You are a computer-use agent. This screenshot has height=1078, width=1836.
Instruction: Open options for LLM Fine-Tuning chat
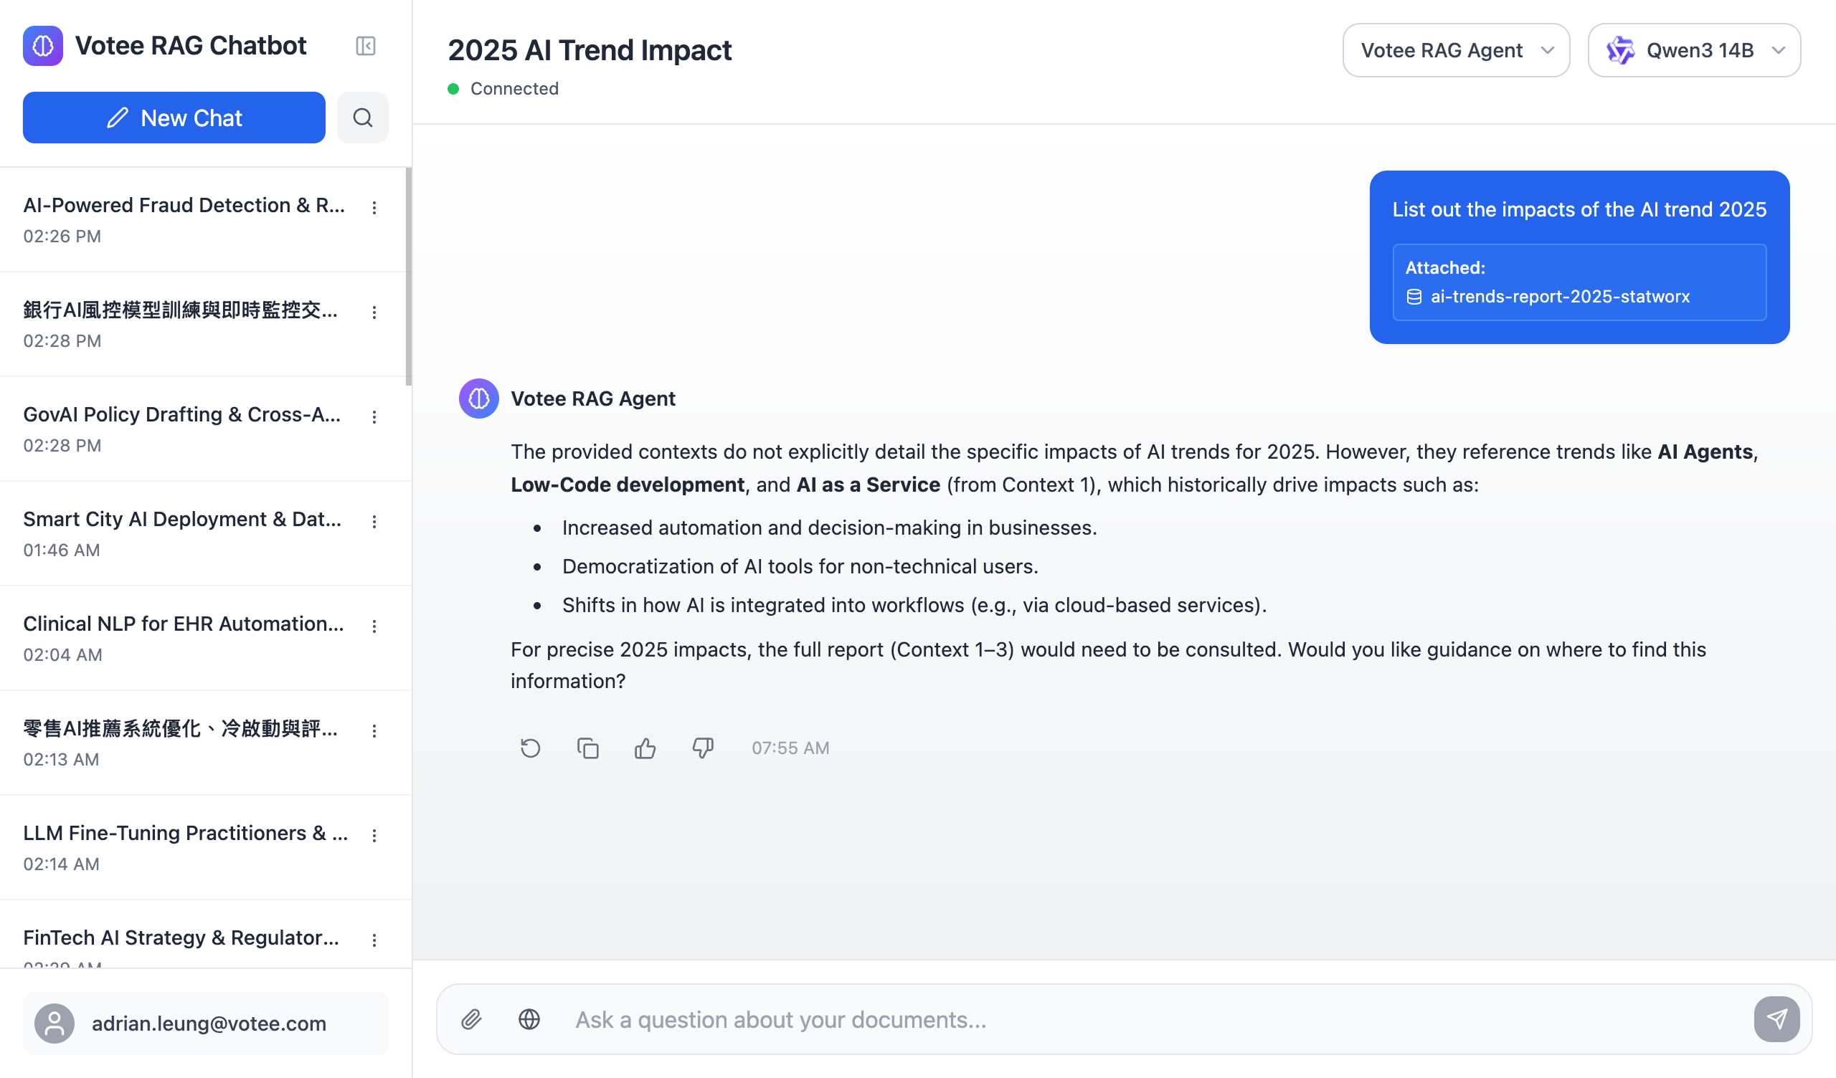(374, 836)
